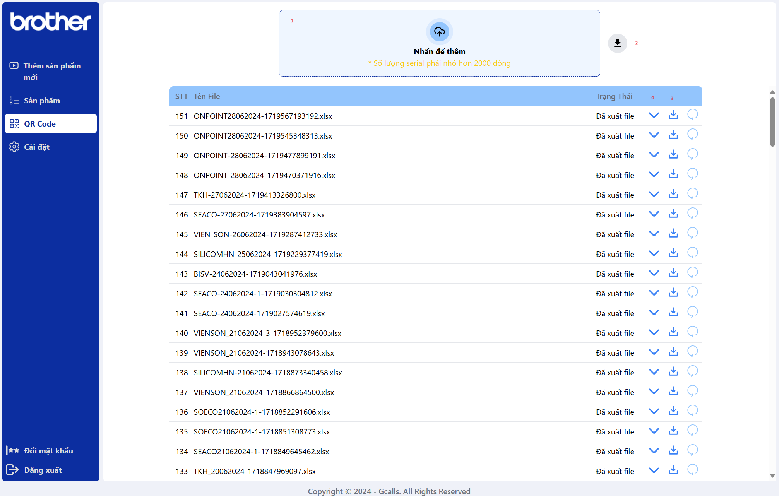Download file ONPOINT28062024-1719567193192.xlsx
This screenshot has height=496, width=779.
pyautogui.click(x=673, y=115)
